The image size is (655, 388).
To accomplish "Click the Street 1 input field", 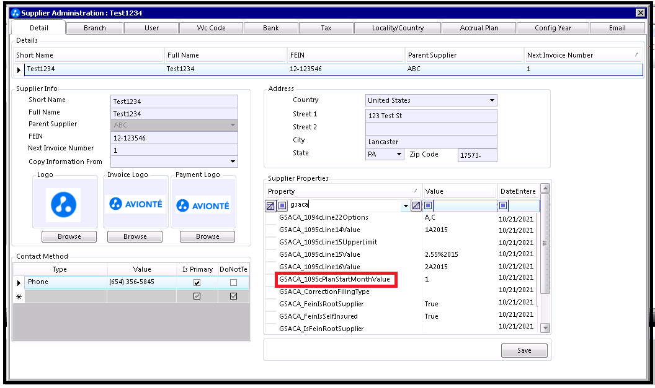I will tap(431, 116).
